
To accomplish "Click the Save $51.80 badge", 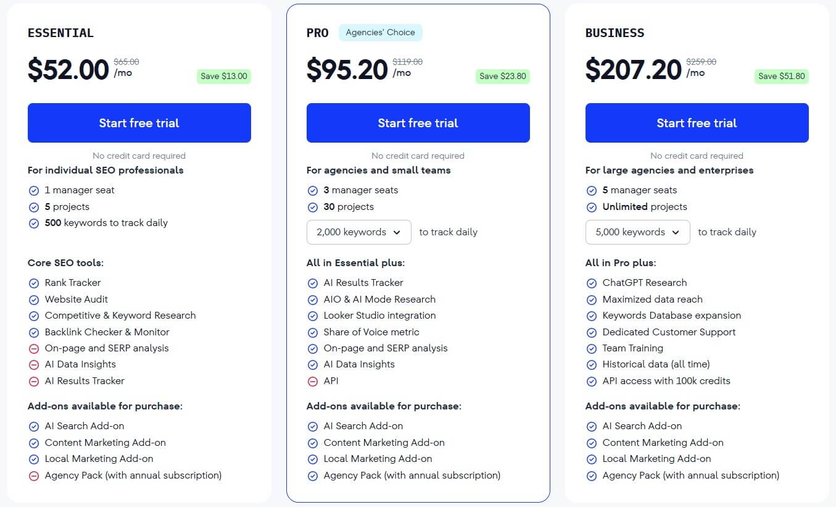I will point(782,77).
